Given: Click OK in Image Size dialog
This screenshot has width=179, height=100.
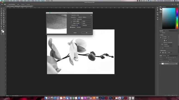Looking at the screenshot, I should click(86, 33).
